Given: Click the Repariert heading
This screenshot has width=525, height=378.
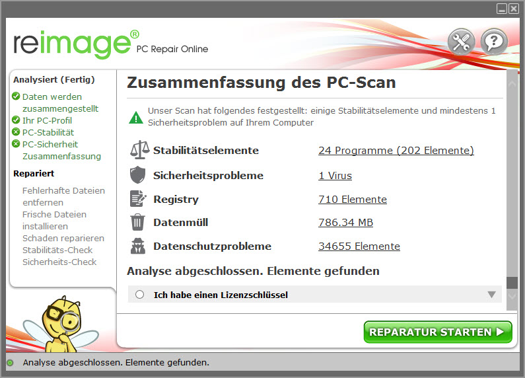Looking at the screenshot, I should (34, 174).
